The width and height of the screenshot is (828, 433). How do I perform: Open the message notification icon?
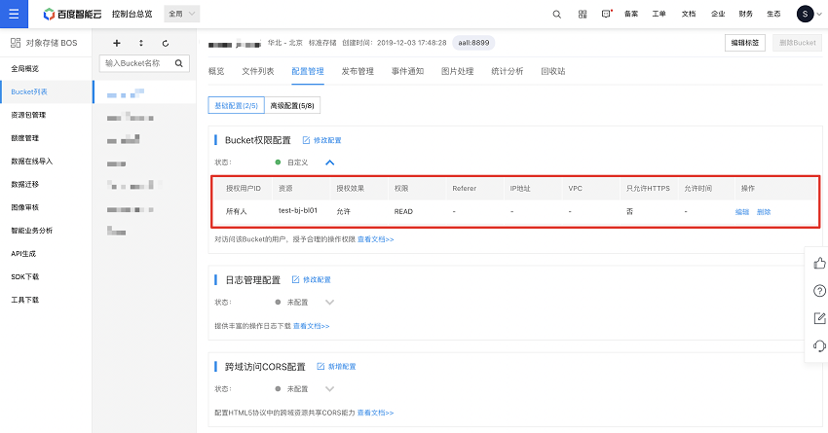[606, 15]
